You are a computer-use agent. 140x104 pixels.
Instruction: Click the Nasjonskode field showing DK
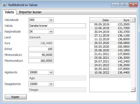click(x=39, y=31)
